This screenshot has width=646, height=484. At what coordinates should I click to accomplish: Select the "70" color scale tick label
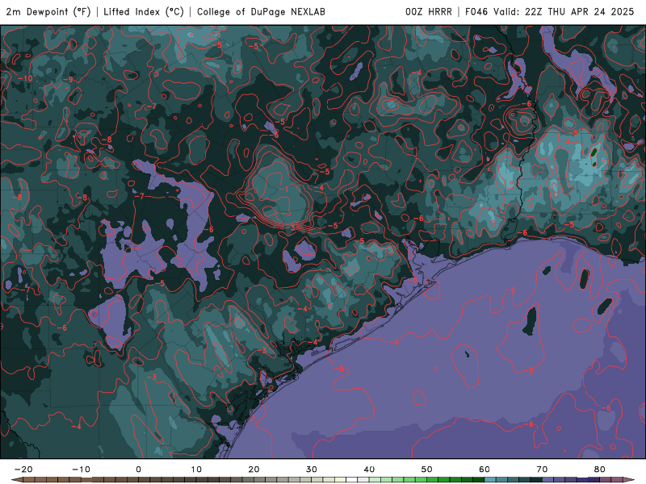click(x=542, y=469)
